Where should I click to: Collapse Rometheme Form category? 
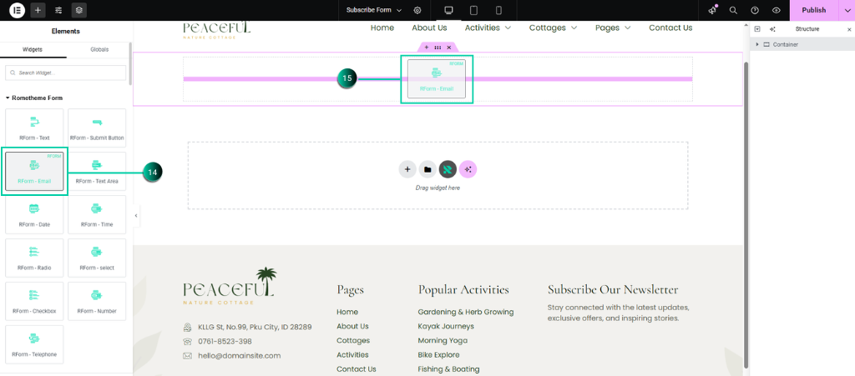coord(33,98)
